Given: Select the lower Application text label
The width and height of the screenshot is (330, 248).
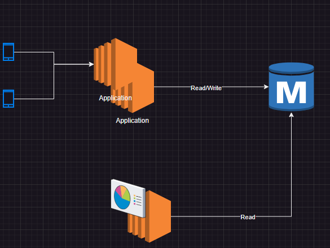Looking at the screenshot, I should [132, 120].
